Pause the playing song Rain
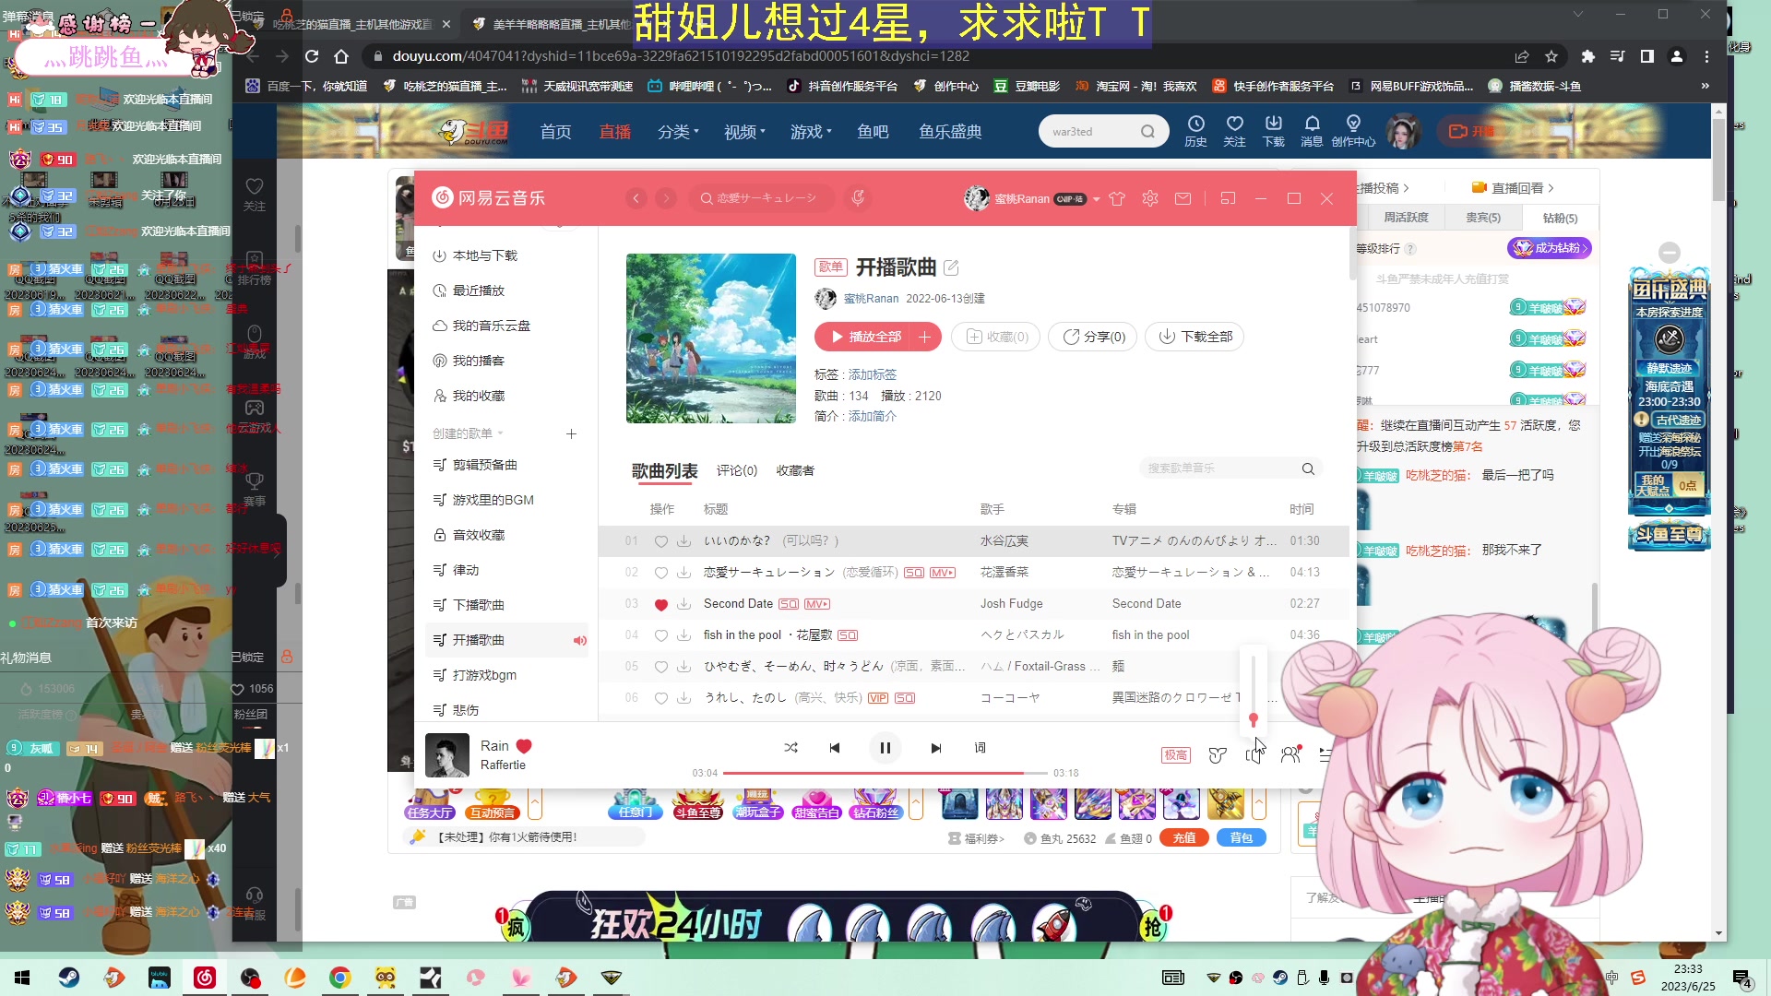The height and width of the screenshot is (996, 1771). pyautogui.click(x=885, y=748)
